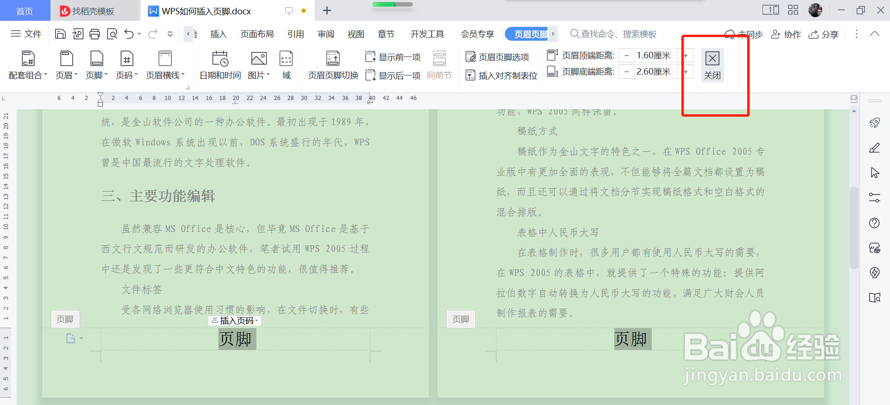890x405 pixels.
Task: Click the rocket icon in right sidebar
Action: [875, 123]
